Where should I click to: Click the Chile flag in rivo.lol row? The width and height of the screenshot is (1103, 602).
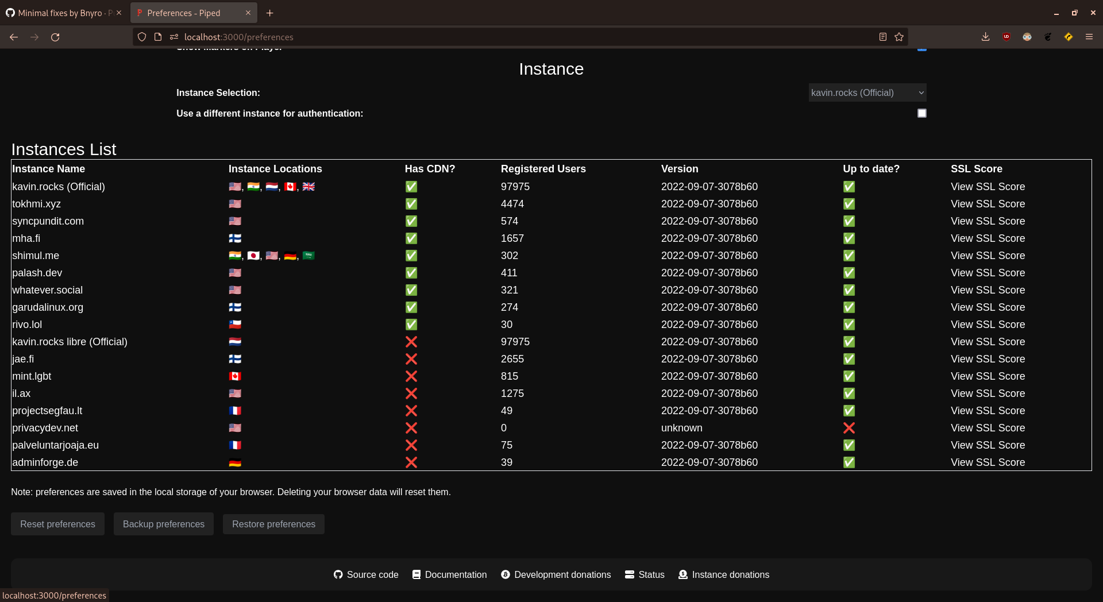[235, 325]
